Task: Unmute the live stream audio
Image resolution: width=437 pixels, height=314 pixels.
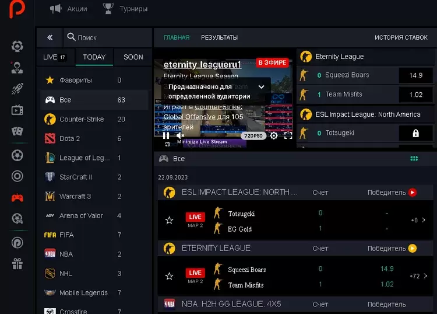Action: (180, 135)
